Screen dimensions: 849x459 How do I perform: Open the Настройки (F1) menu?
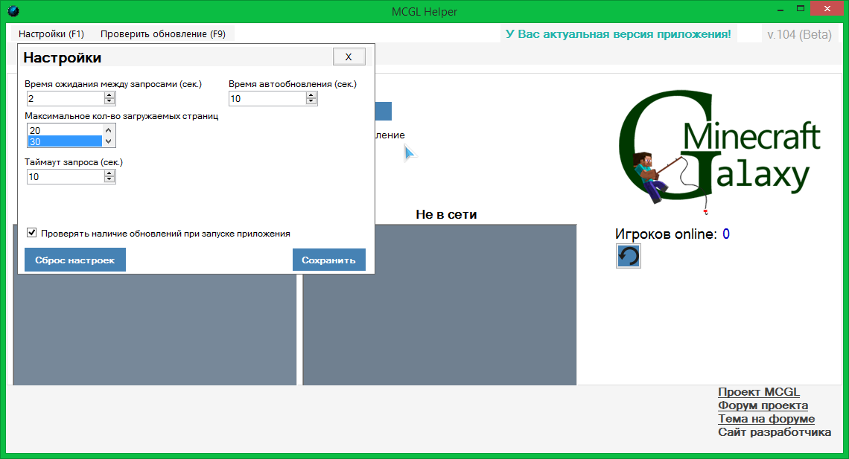pyautogui.click(x=51, y=34)
